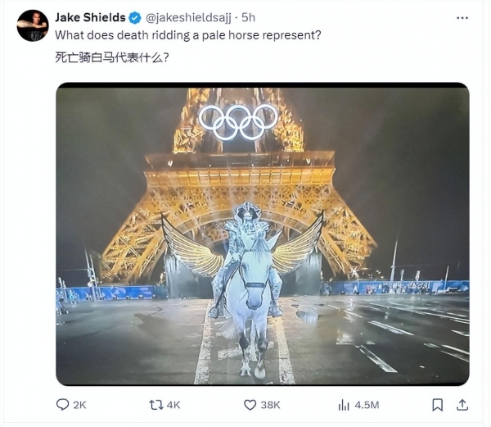Image resolution: width=491 pixels, height=427 pixels.
Task: Open the three-dot more options menu
Action: (x=462, y=18)
